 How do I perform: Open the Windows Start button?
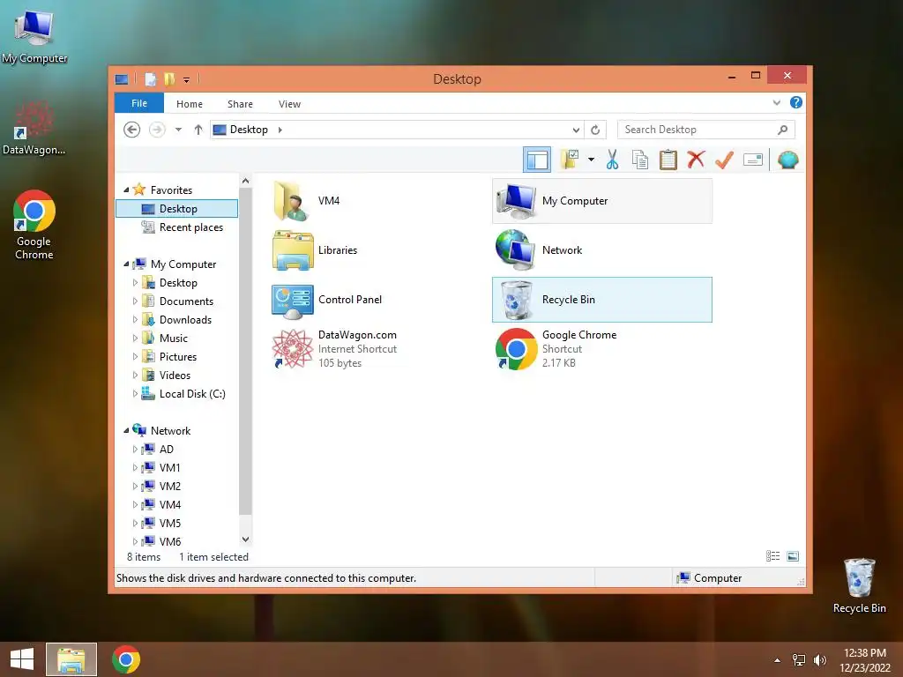click(22, 659)
